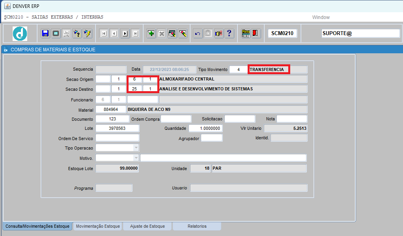The height and width of the screenshot is (236, 403).
Task: Click the Ordem Compra input field
Action: 176,119
